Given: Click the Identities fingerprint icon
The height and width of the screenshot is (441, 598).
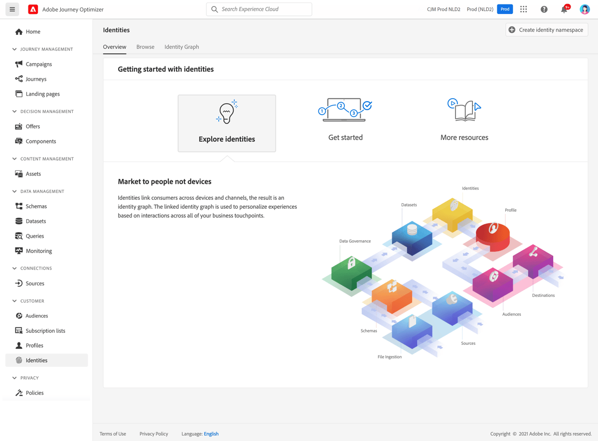Looking at the screenshot, I should [x=18, y=360].
